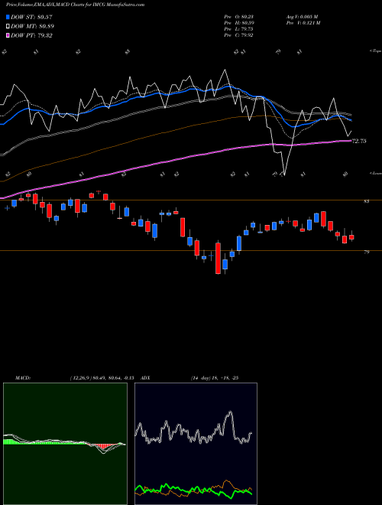Click the Pre H: 80.39 value
The width and height of the screenshot is (382, 505).
[x=239, y=23]
